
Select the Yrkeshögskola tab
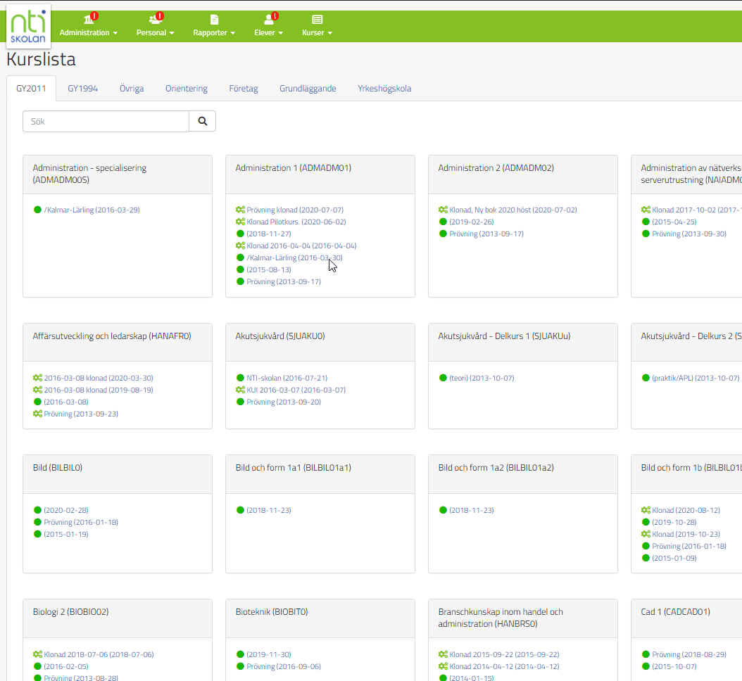[x=384, y=89]
